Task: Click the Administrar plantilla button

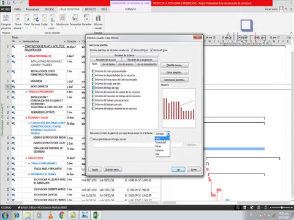Action: tap(175, 80)
